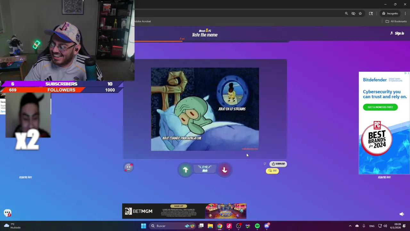Image resolution: width=410 pixels, height=231 pixels.
Task: Open the BetMGM Sign Up banner ad
Action: 184,211
